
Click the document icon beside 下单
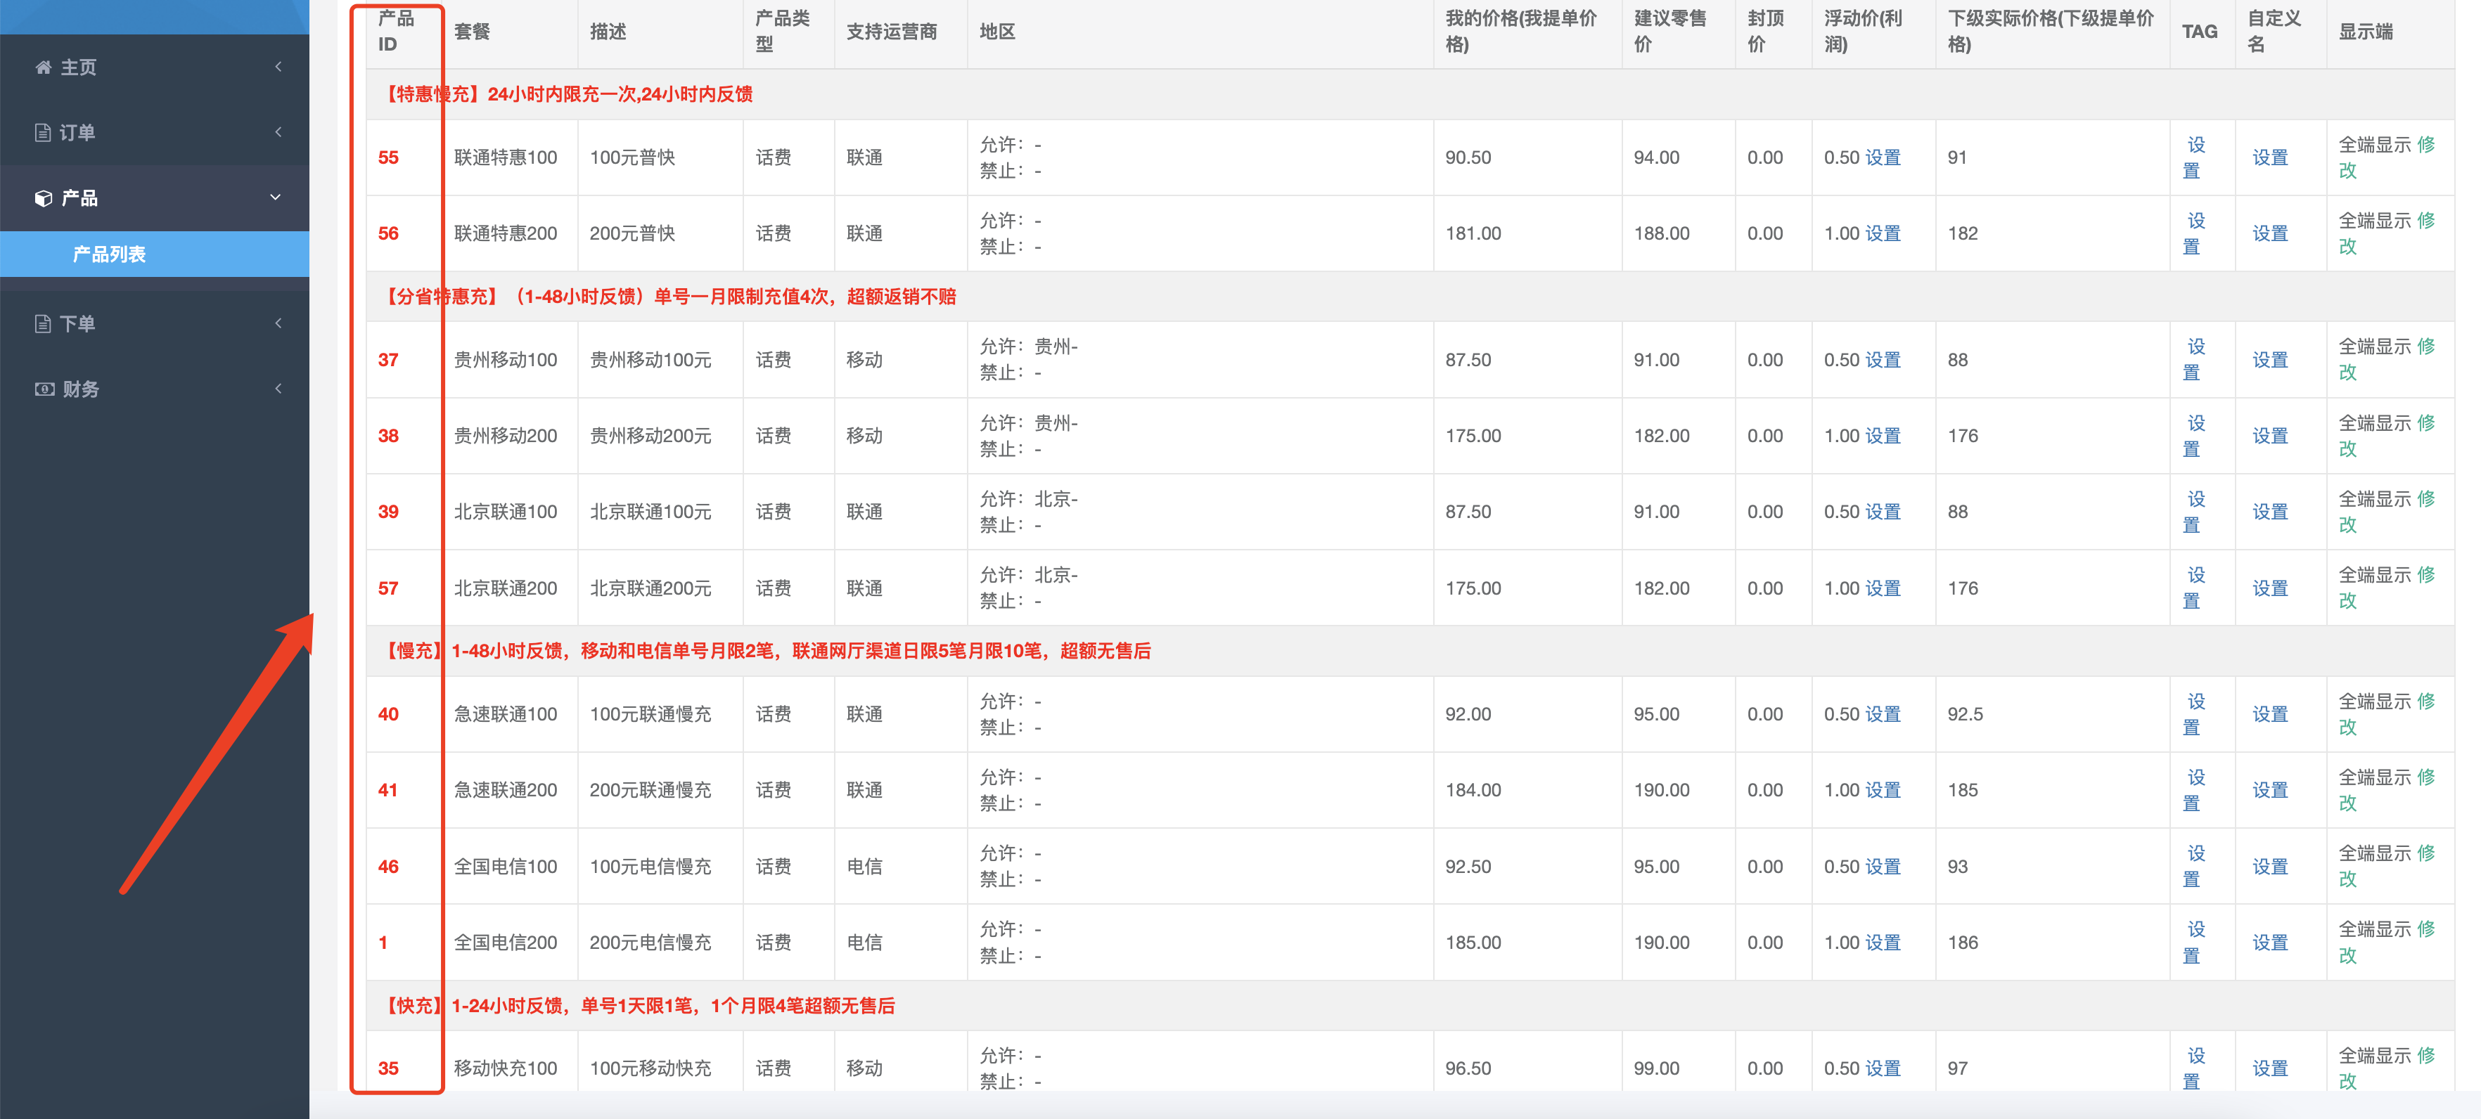point(44,323)
